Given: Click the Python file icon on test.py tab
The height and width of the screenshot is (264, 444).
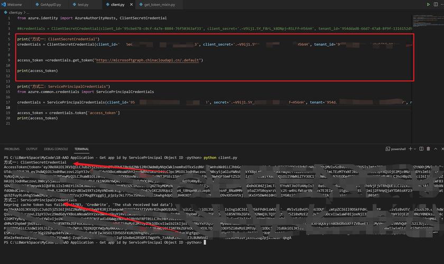Looking at the screenshot, I should point(74,5).
